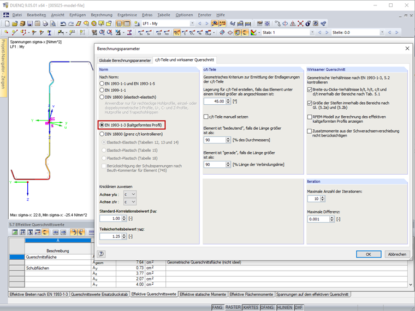Click the zoom window magnifier icon
The width and height of the screenshot is (415, 311).
tap(102, 32)
